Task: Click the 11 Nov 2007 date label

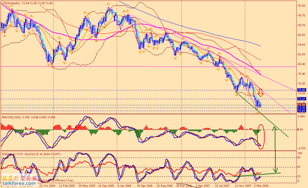Action: tap(243, 186)
